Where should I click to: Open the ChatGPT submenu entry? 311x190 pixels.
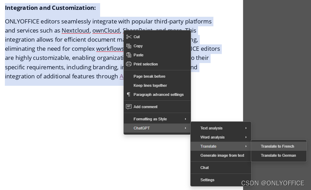[x=157, y=128]
